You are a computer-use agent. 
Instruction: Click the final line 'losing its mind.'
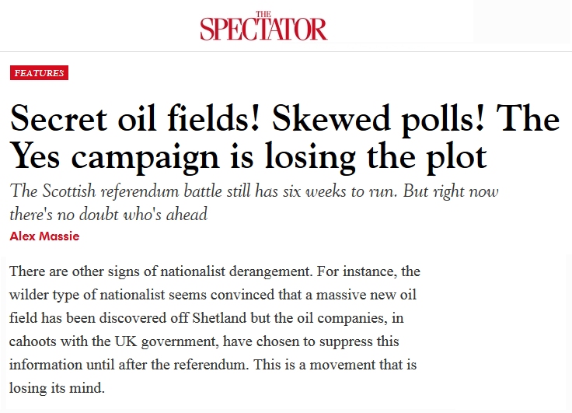click(57, 388)
